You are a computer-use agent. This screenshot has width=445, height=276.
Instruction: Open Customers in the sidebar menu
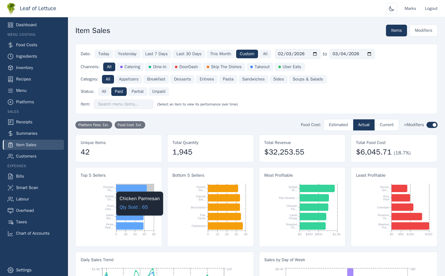pyautogui.click(x=26, y=156)
